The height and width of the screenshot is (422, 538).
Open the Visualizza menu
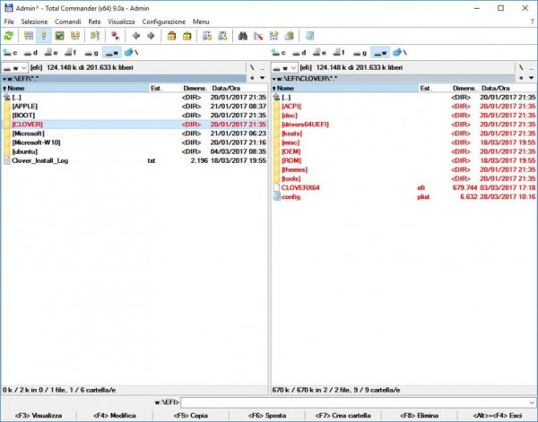(121, 22)
